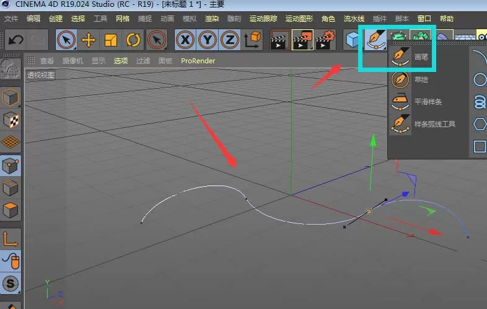Image resolution: width=487 pixels, height=309 pixels.
Task: Open the 运动图形 menu
Action: pos(299,19)
